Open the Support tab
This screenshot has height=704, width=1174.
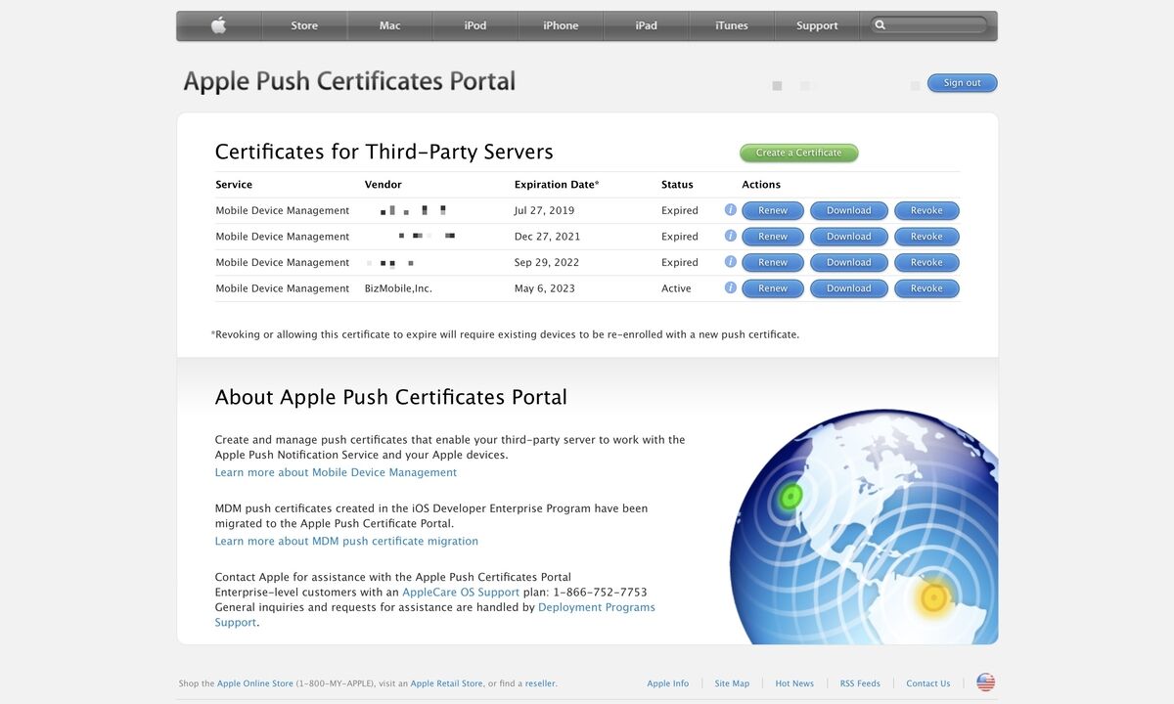tap(817, 25)
